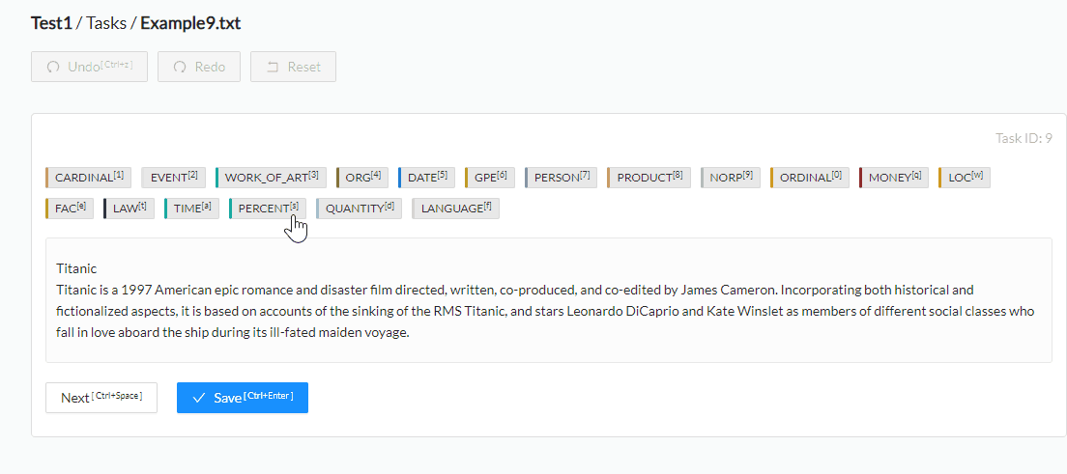Click the Example9.txt breadcrumb title
The image size is (1067, 474).
190,23
